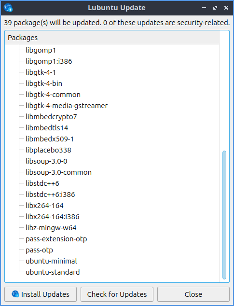The height and width of the screenshot is (306, 234).
Task: Select the libsoup-3.0-common package
Action: coord(58,172)
